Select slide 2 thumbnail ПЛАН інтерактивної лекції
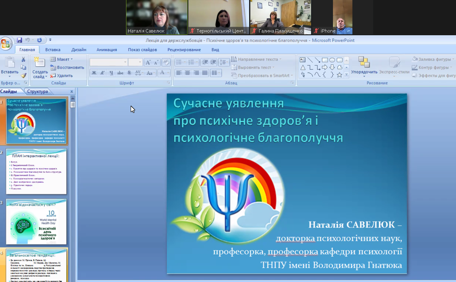The image size is (456, 282). (x=36, y=172)
